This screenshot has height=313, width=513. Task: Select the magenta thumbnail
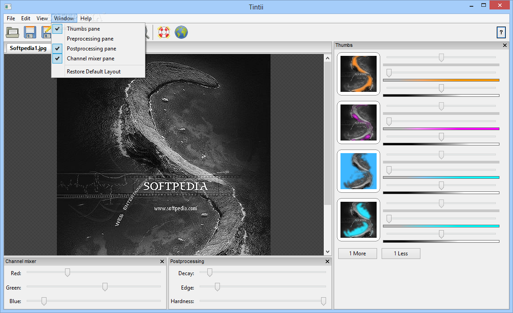359,122
